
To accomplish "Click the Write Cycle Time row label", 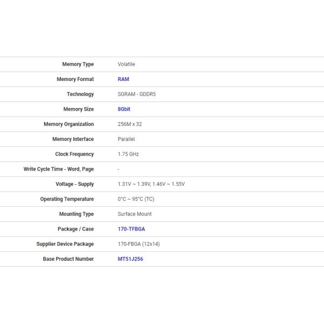I will [59, 169].
